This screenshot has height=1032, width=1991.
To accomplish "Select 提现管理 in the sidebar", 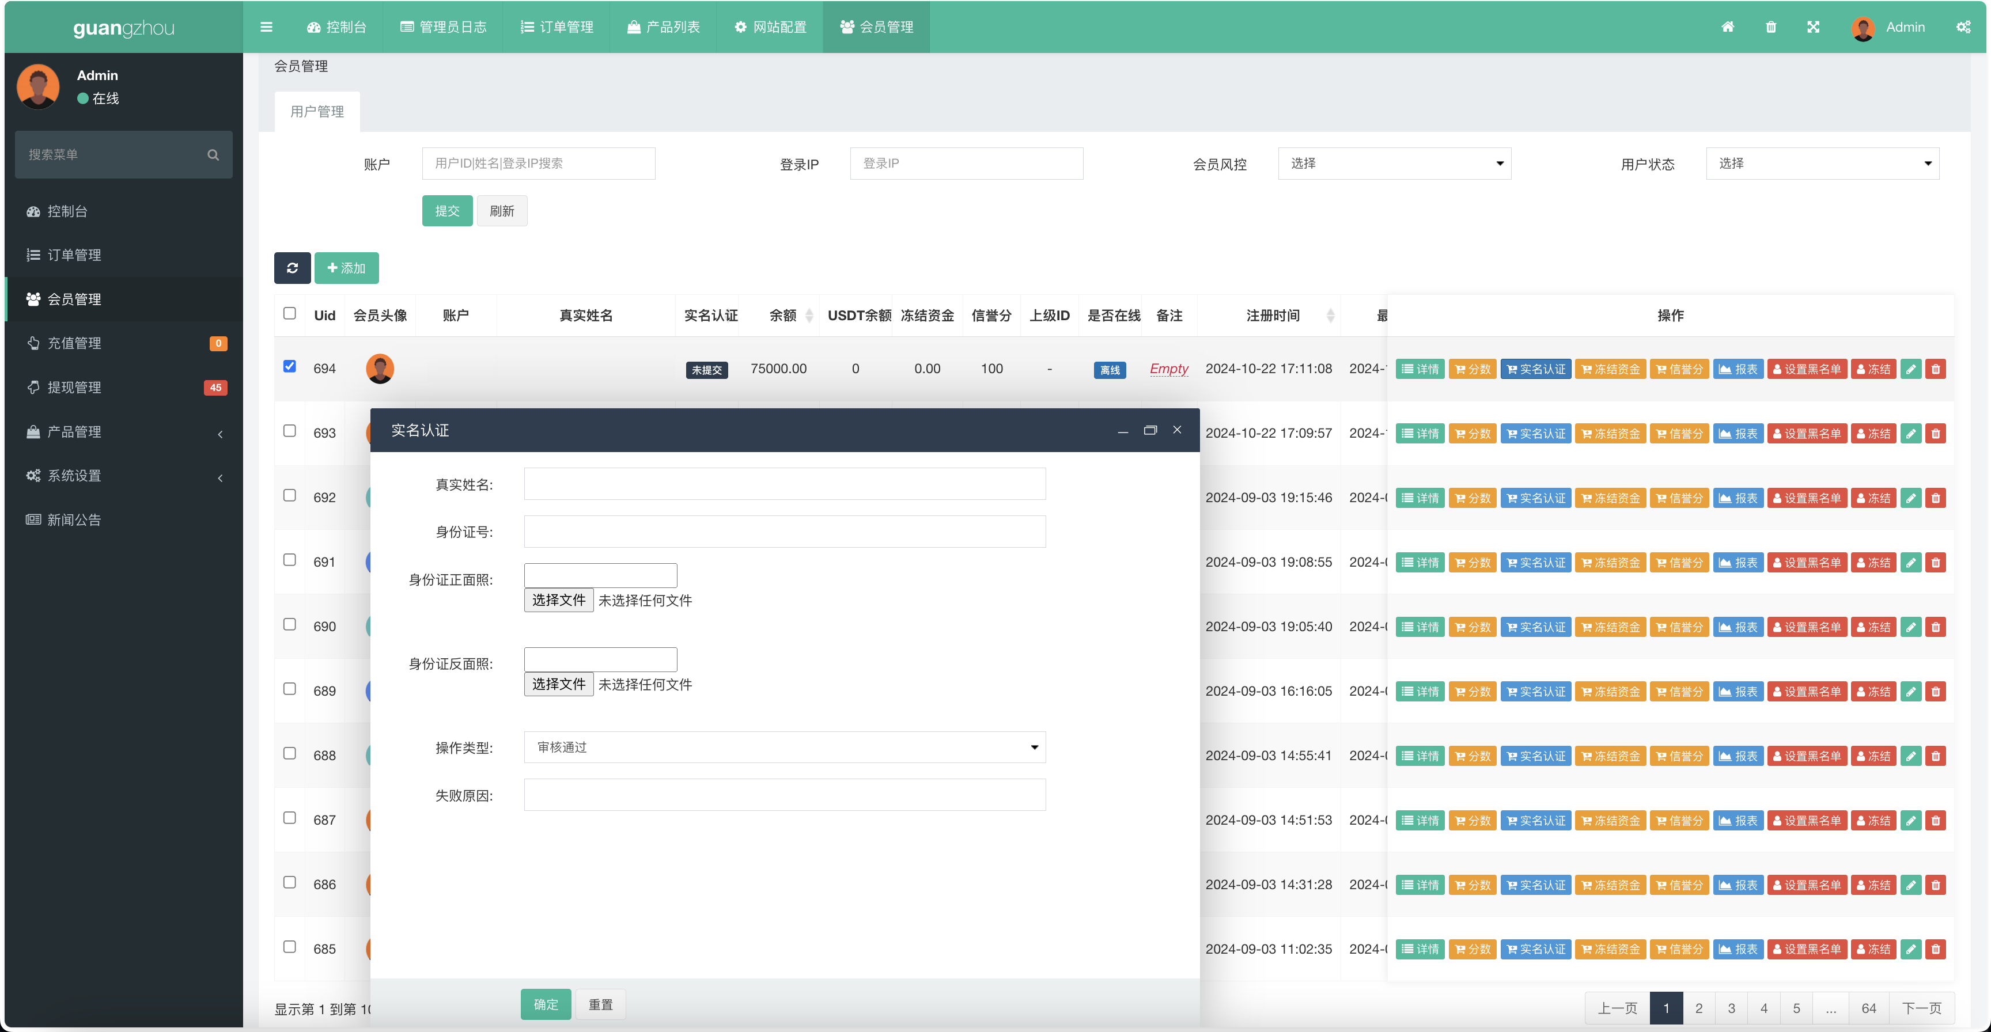I will 74,387.
